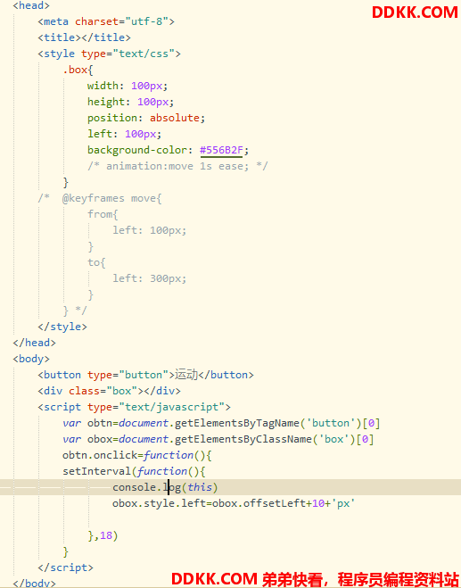The image size is (461, 588).
Task: Click the obtn.onclick function line
Action: click(x=137, y=455)
